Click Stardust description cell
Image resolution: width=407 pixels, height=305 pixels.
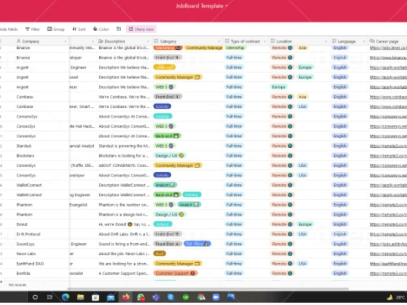(x=124, y=146)
